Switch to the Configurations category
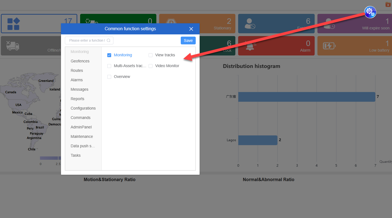 pos(83,108)
